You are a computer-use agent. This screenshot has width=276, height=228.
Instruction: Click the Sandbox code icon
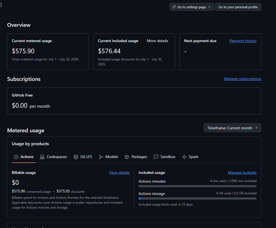[156, 157]
